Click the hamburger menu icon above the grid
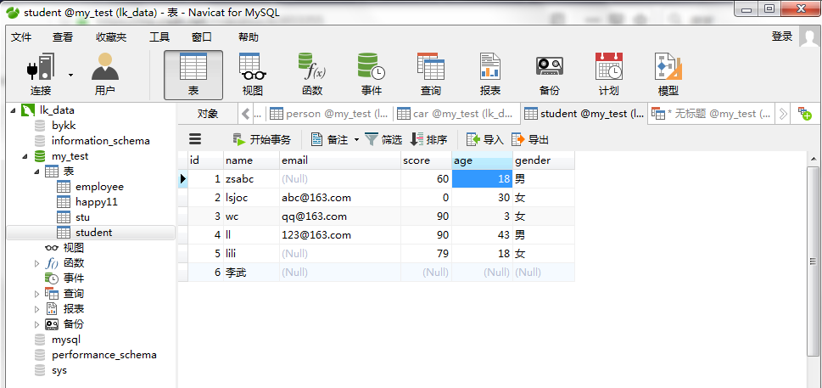Image resolution: width=822 pixels, height=388 pixels. (195, 139)
